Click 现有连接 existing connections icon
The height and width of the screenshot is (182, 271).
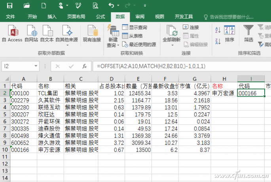tap(92, 33)
